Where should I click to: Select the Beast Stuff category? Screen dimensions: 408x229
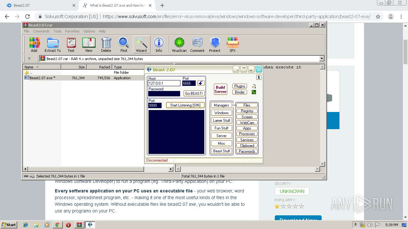pyautogui.click(x=222, y=151)
